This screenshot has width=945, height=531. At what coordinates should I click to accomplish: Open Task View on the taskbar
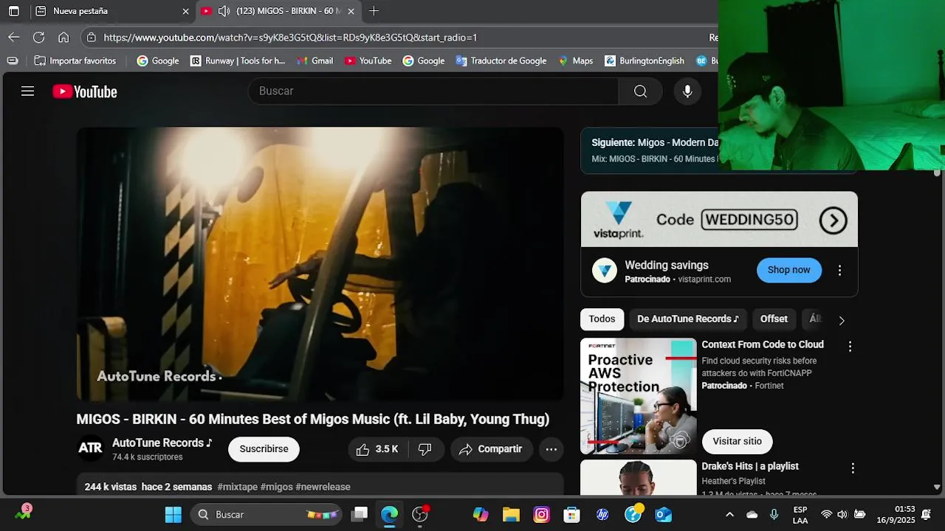tap(360, 514)
